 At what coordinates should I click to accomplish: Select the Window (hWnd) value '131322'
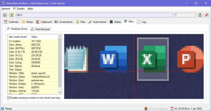[35, 91]
